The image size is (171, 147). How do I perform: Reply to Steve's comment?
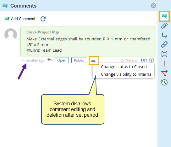coord(50,60)
